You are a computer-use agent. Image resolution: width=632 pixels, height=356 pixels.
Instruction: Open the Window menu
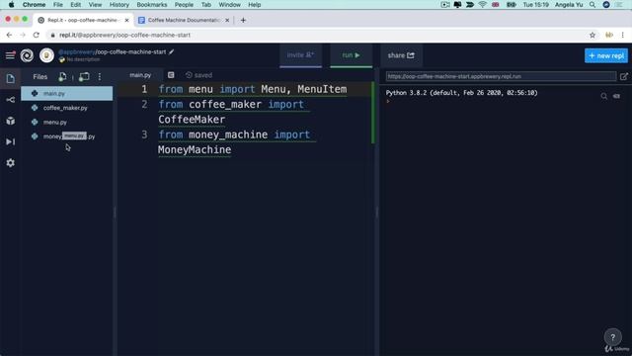tap(229, 4)
